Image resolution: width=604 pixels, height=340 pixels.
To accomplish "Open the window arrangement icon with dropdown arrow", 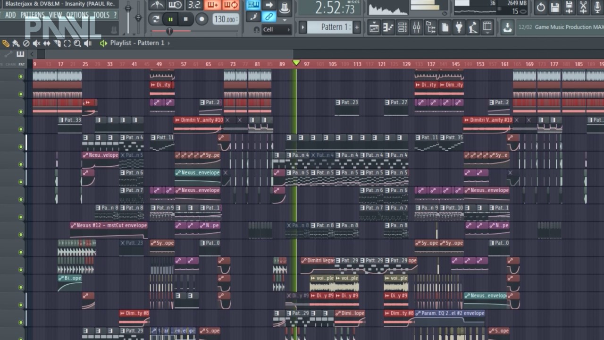I will pos(487,27).
